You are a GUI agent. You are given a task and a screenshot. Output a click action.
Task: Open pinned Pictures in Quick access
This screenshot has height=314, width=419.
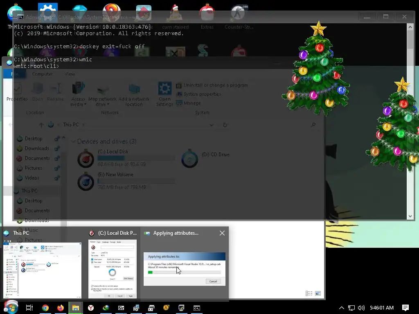coord(34,168)
